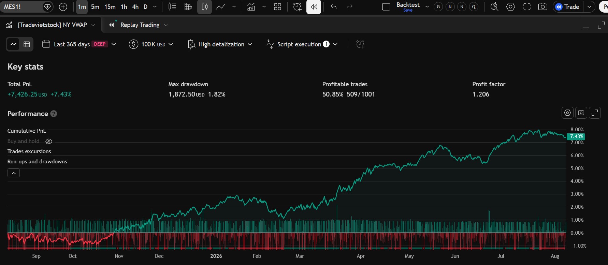Click the G circle shortcut button
Image resolution: width=608 pixels, height=265 pixels.
point(438,7)
